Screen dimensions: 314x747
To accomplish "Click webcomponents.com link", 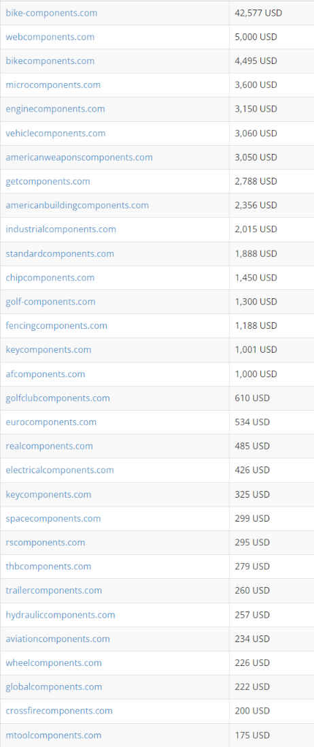I will (x=50, y=37).
